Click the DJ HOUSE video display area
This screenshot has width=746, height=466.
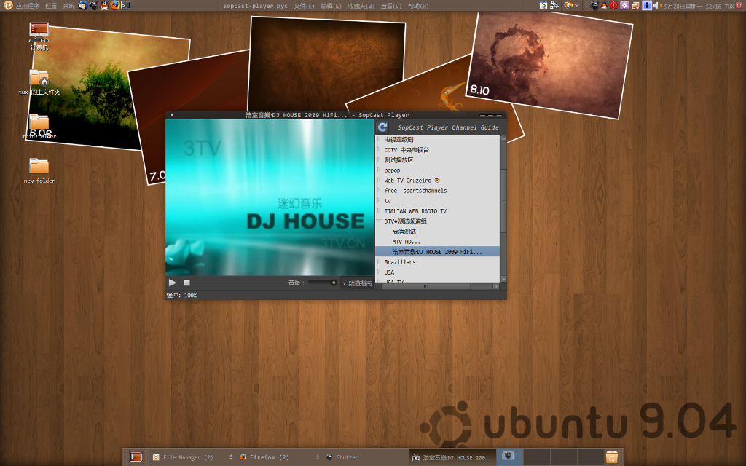point(270,197)
